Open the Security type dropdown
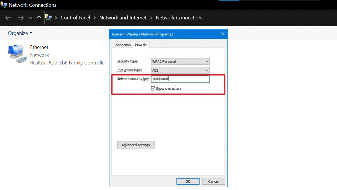The image size is (337, 190). pyautogui.click(x=180, y=61)
